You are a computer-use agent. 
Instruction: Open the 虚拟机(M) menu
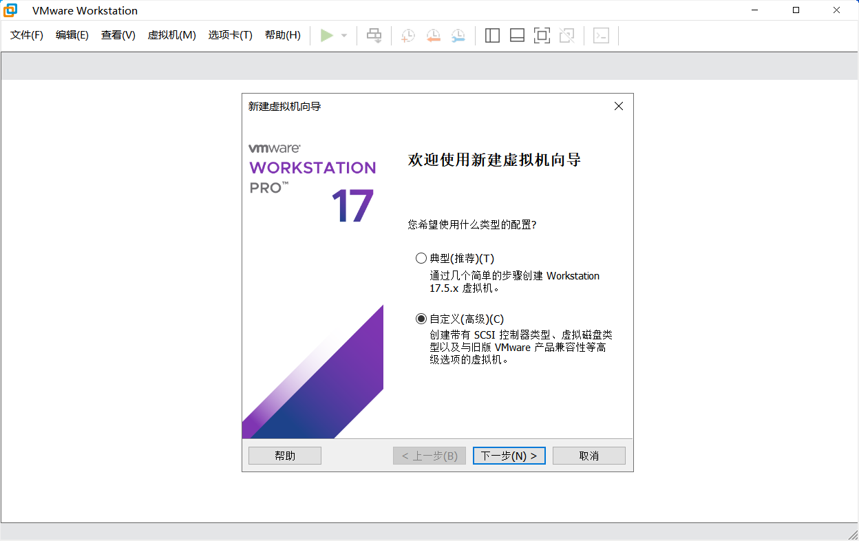point(171,35)
